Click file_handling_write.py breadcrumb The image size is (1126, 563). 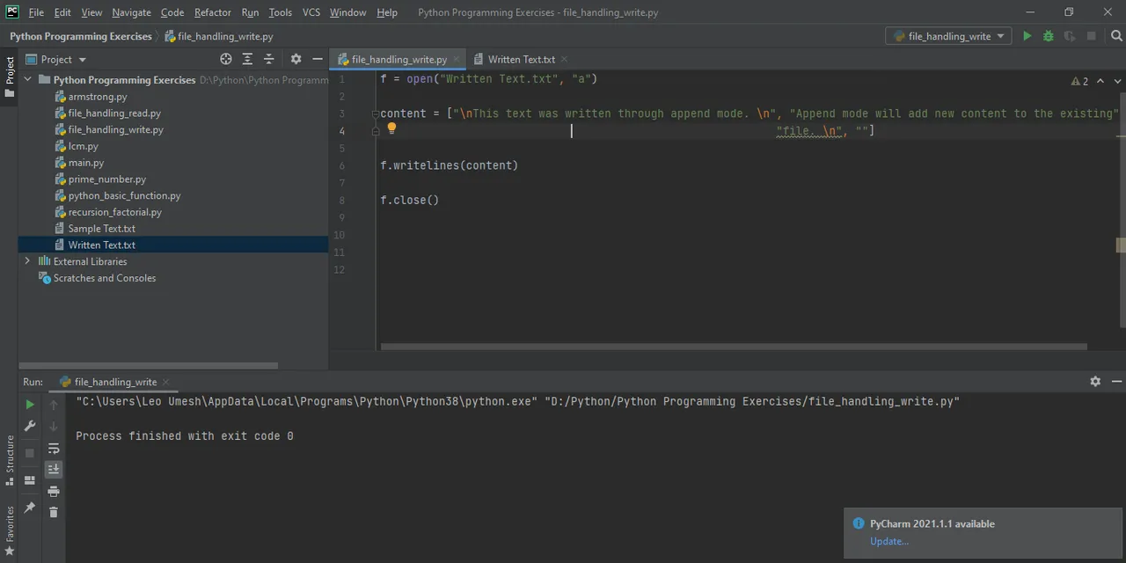tap(219, 36)
